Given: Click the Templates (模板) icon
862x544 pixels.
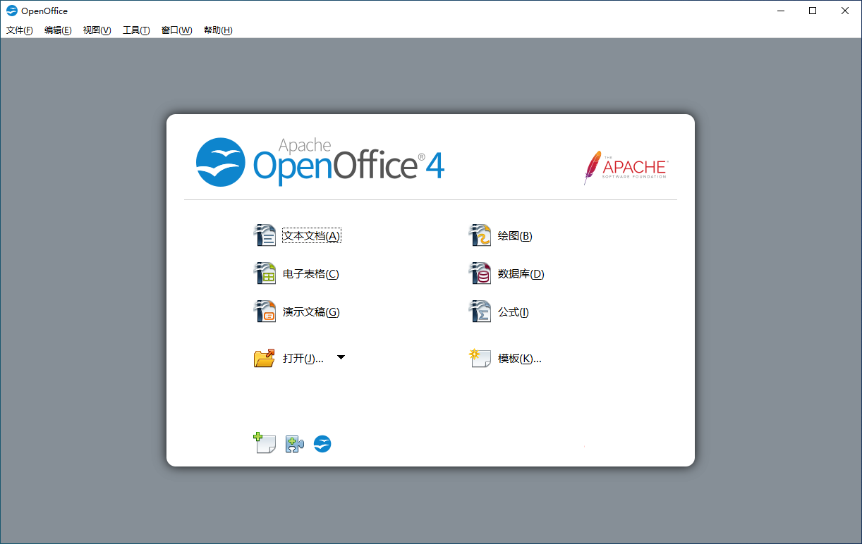Looking at the screenshot, I should [480, 358].
